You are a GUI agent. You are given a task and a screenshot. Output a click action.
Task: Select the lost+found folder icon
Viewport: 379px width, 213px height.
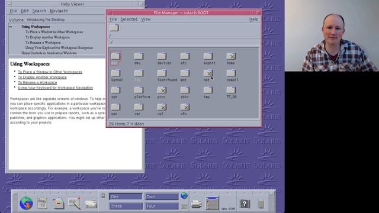[162, 73]
